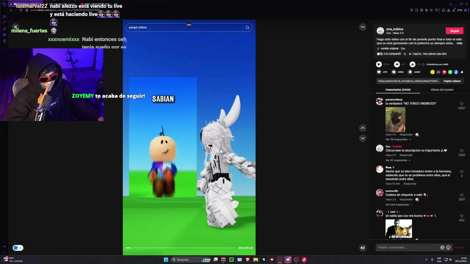Image resolution: width=470 pixels, height=264 pixels.
Task: Open Brave browser from taskbar
Action: coord(247,260)
